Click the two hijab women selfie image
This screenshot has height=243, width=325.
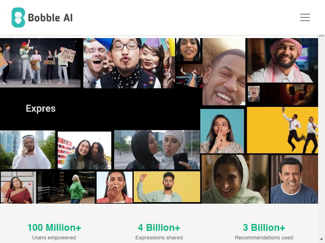point(157,150)
